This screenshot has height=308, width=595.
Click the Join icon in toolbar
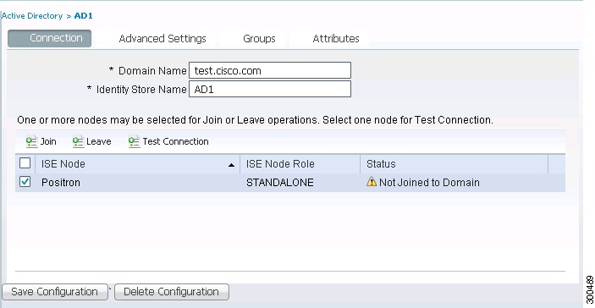(31, 142)
